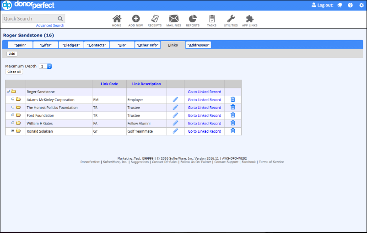Open the settings gear icon
367x233 pixels.
pyautogui.click(x=362, y=5)
